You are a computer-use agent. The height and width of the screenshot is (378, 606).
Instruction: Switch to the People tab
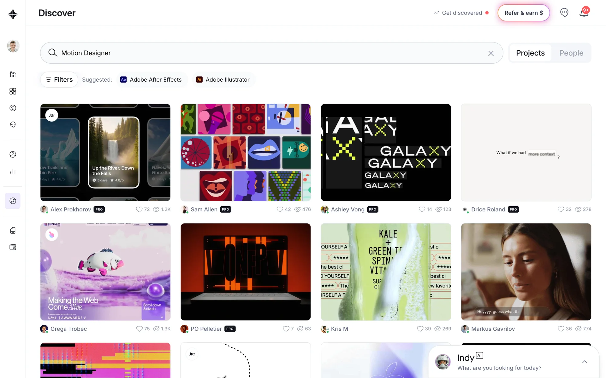[571, 53]
